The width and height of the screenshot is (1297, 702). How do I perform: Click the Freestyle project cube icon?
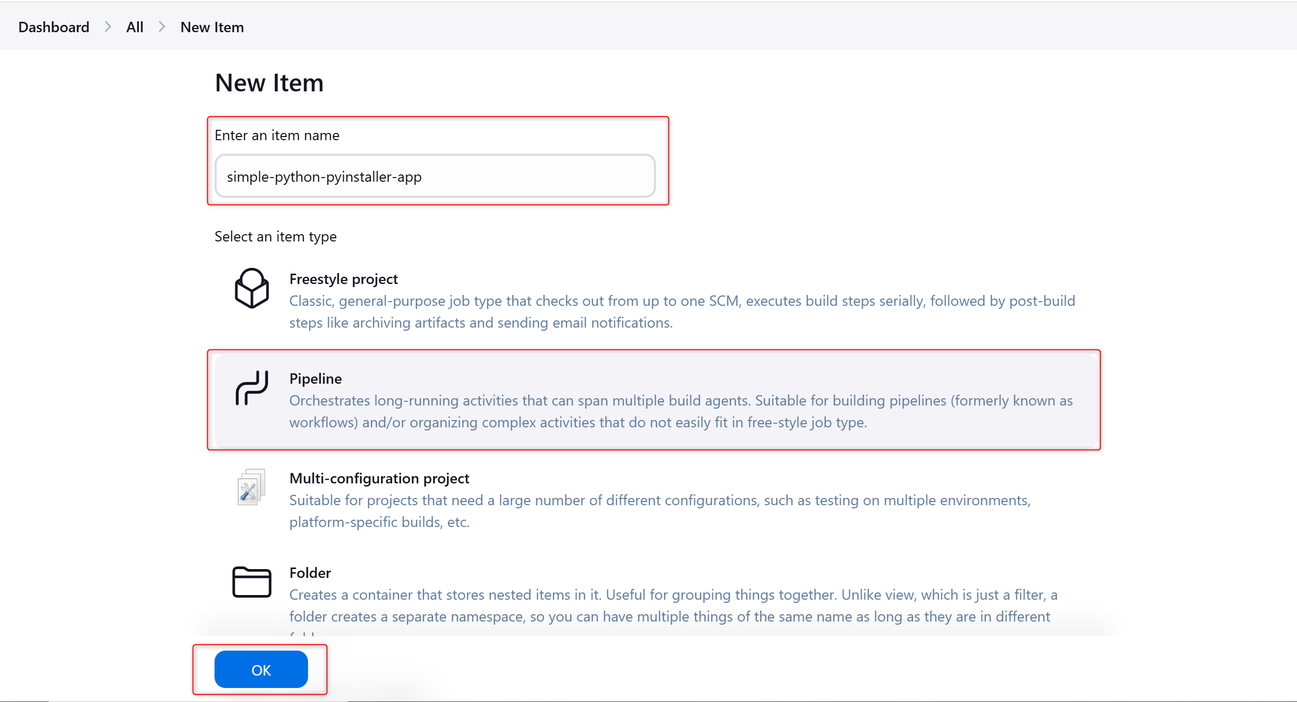(252, 288)
